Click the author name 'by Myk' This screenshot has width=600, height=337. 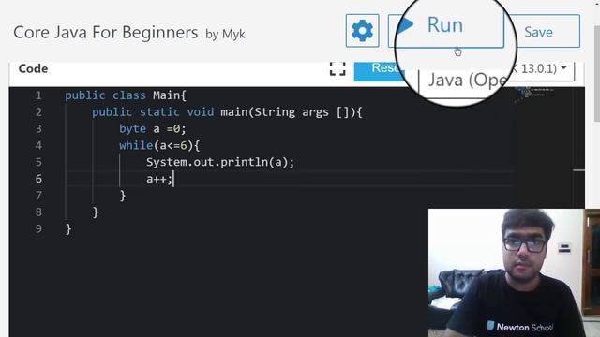click(x=225, y=35)
